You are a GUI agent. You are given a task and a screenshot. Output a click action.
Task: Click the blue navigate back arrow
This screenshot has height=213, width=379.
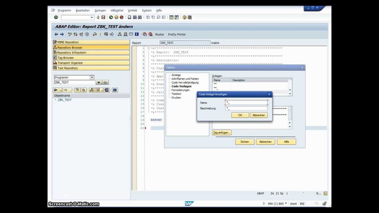pos(56,34)
